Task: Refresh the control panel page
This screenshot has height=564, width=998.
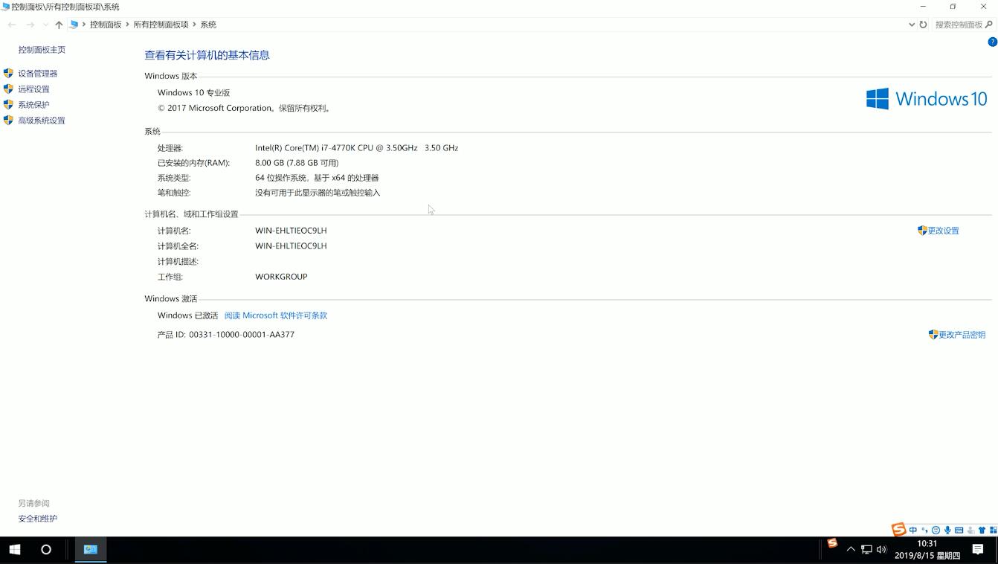Action: pyautogui.click(x=923, y=25)
